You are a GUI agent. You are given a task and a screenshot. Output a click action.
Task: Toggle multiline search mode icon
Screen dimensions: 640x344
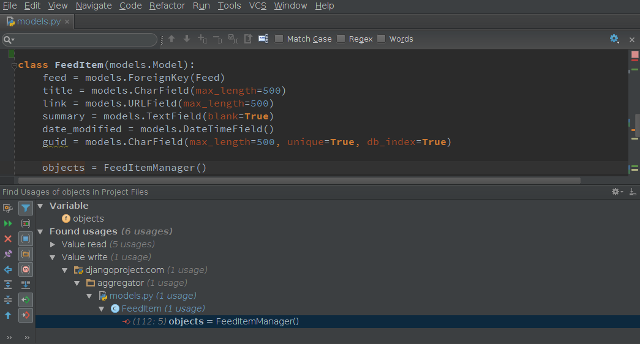pyautogui.click(x=263, y=39)
